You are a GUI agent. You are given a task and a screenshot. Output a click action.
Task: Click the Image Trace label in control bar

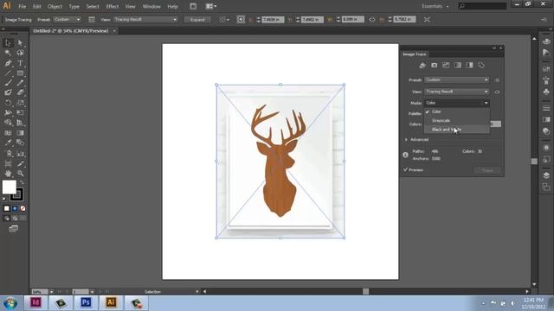(18, 20)
